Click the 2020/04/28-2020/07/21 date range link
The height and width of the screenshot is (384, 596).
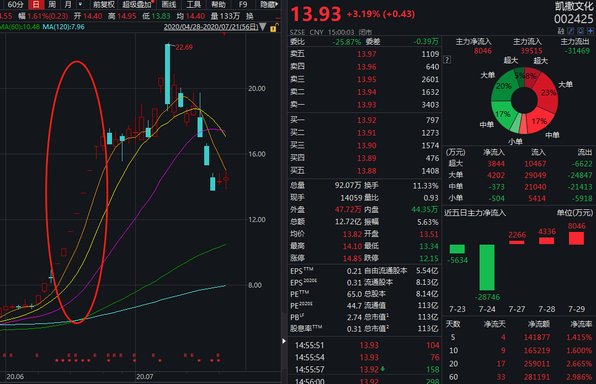[211, 27]
